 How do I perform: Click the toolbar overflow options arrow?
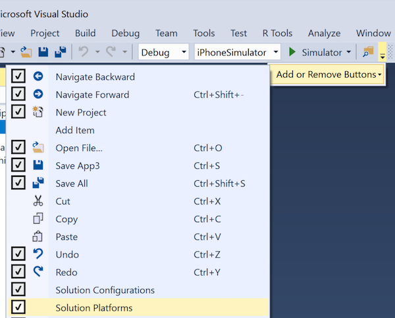(x=382, y=53)
